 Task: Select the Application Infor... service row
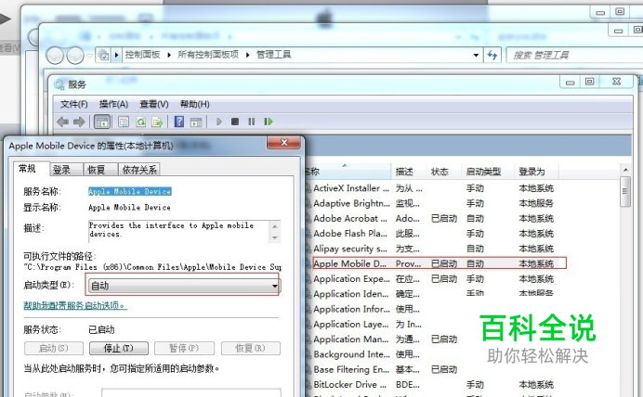(x=364, y=310)
